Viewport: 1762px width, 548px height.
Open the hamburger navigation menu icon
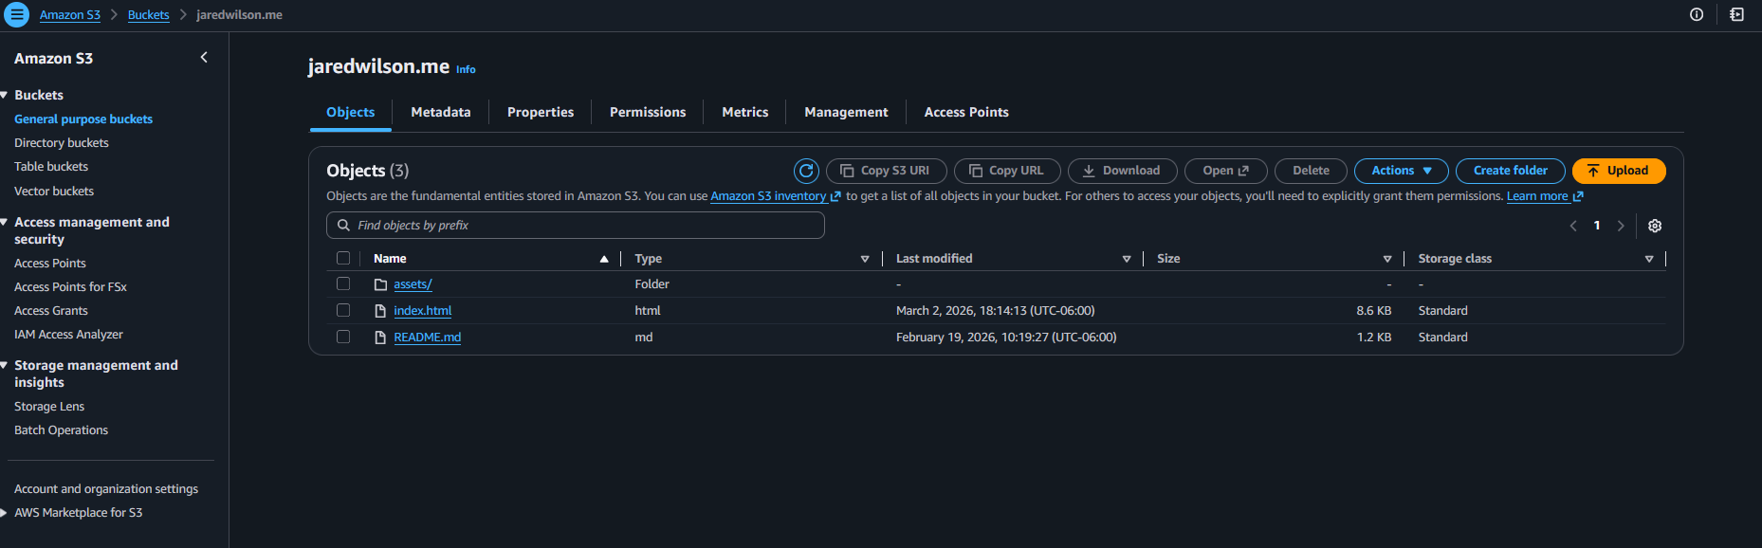pos(17,15)
